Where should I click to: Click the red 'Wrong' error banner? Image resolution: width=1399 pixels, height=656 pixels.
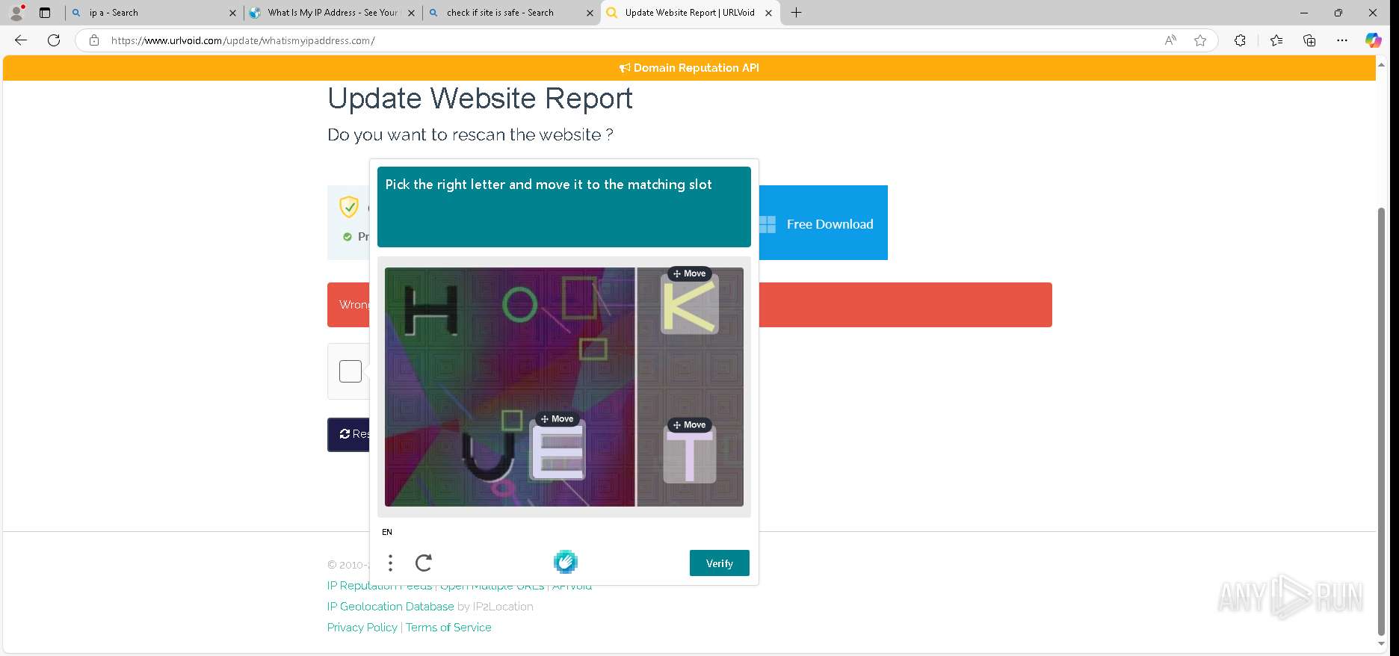[906, 305]
